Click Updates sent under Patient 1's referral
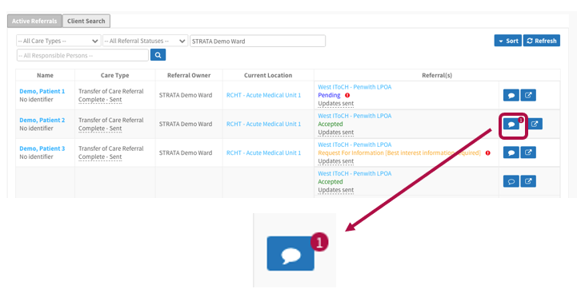 tap(335, 104)
